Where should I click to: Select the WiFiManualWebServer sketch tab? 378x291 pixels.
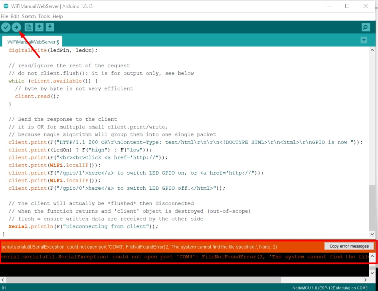click(x=32, y=41)
